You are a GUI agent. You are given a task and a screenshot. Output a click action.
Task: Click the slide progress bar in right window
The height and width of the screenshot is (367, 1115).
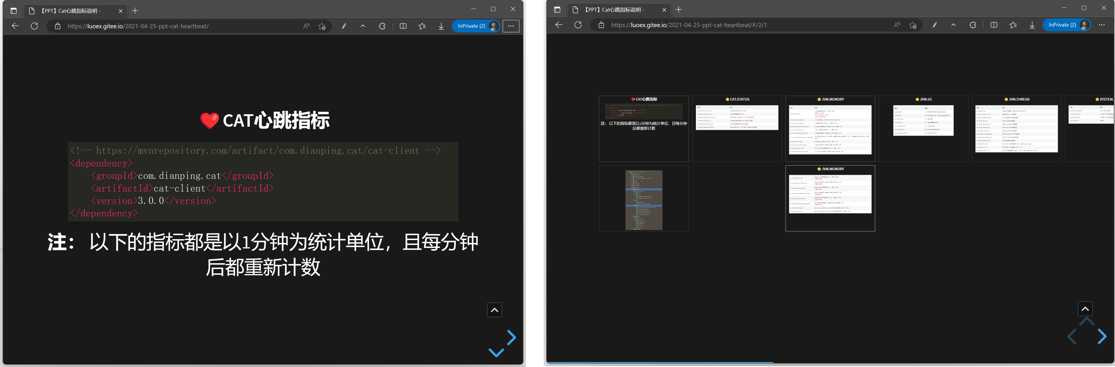pyautogui.click(x=830, y=362)
